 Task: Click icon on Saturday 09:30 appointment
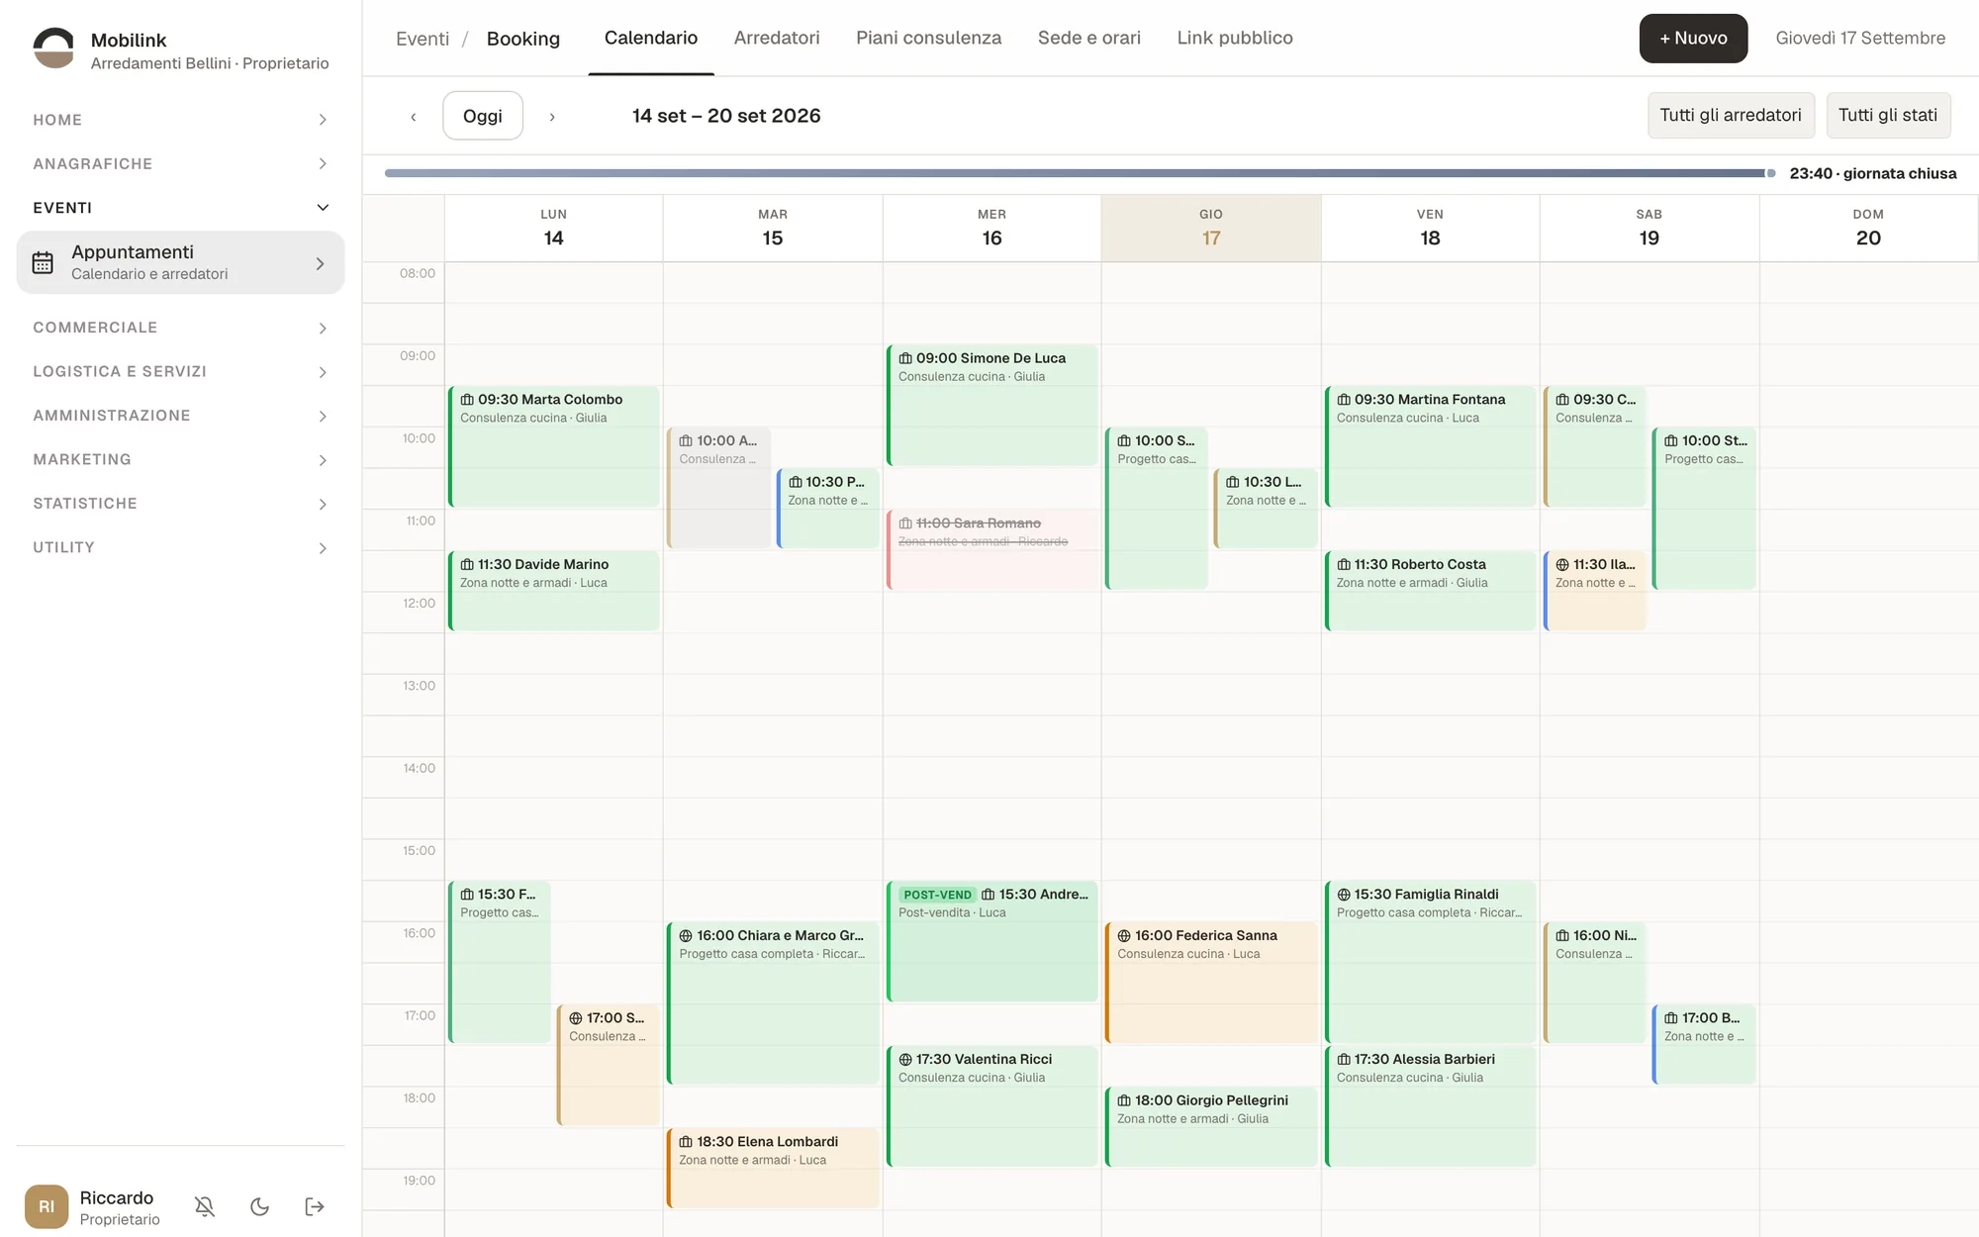tap(1562, 400)
